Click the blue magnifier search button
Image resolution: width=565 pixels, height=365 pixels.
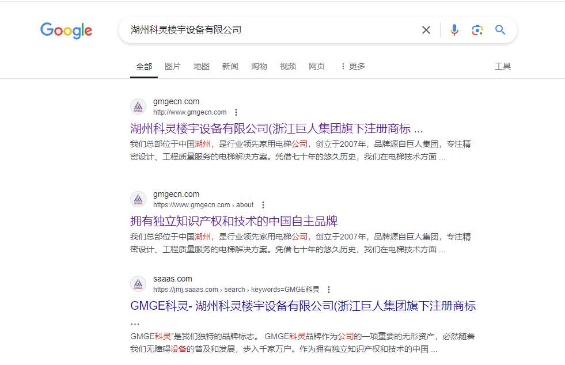coord(500,30)
